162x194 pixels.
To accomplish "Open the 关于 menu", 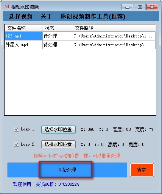I will (47, 16).
